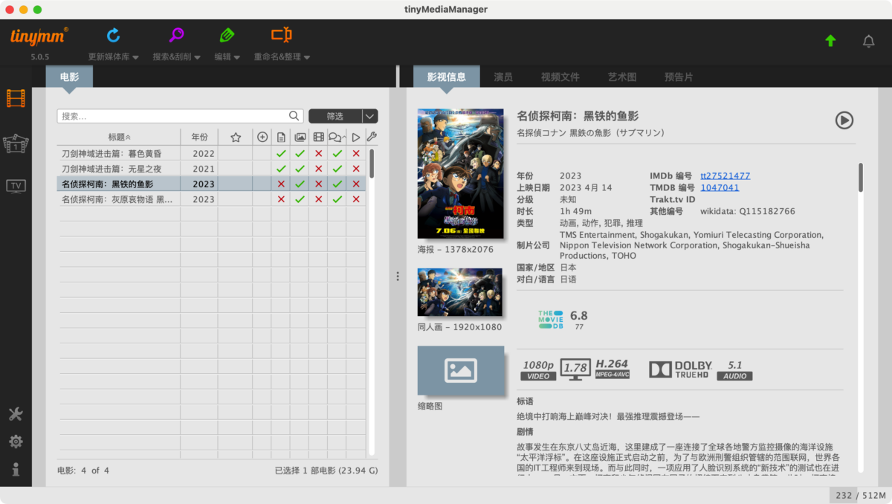Open the 同人画 fanart thumbnail
This screenshot has height=504, width=892.
click(x=461, y=292)
